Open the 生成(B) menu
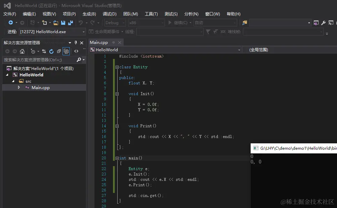This screenshot has width=337, height=208. pos(89,14)
